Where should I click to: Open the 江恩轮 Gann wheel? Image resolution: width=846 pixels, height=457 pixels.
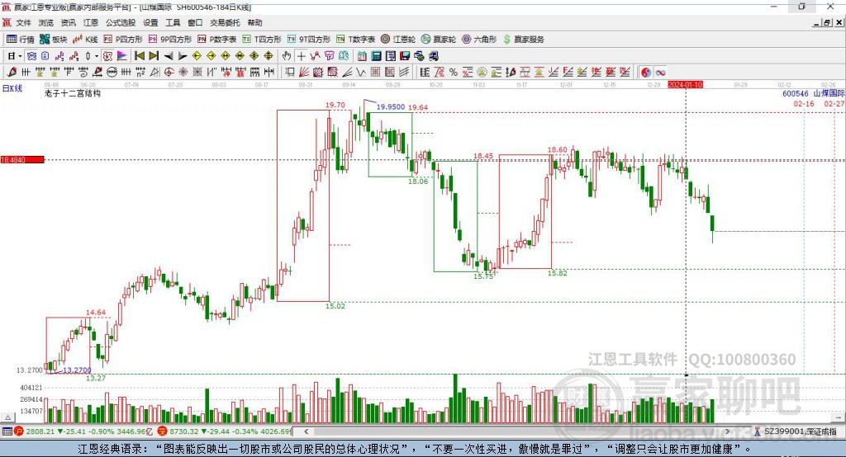click(x=398, y=40)
